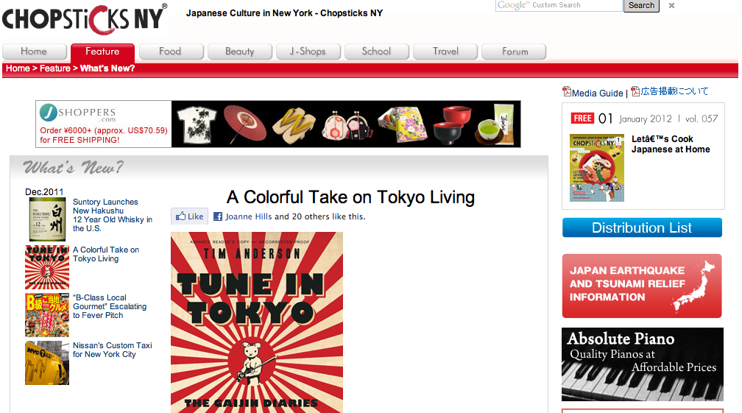This screenshot has height=413, width=742.
Task: Click the Facebook icon beside Joanne Hills
Action: pos(218,216)
